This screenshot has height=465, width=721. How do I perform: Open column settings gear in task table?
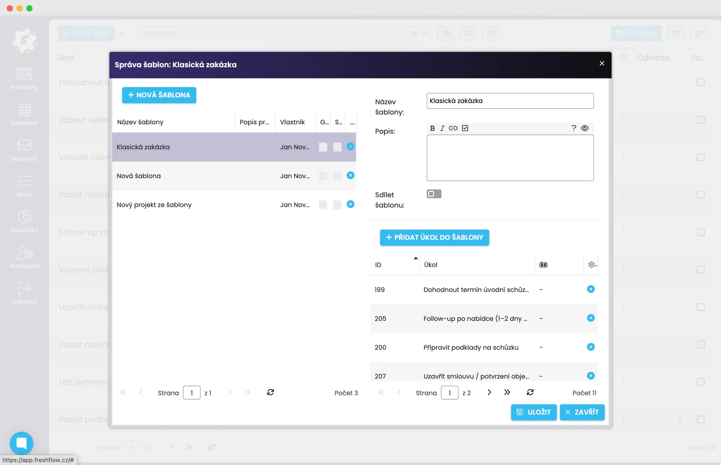pyautogui.click(x=592, y=265)
